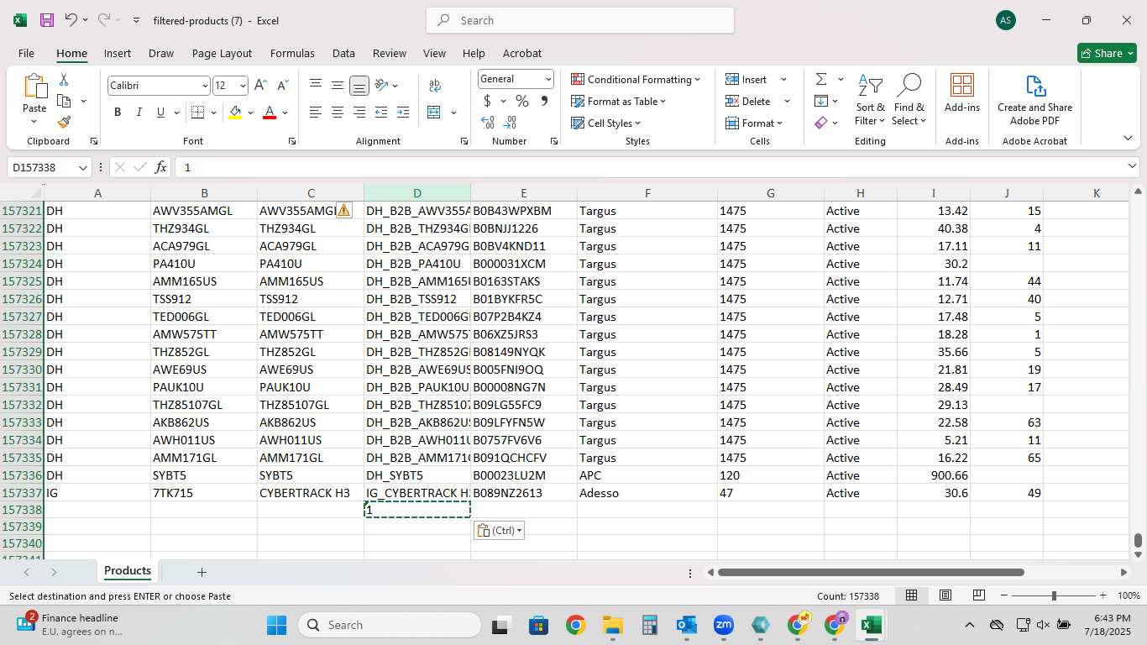Open Outlook from the taskbar

tap(687, 625)
